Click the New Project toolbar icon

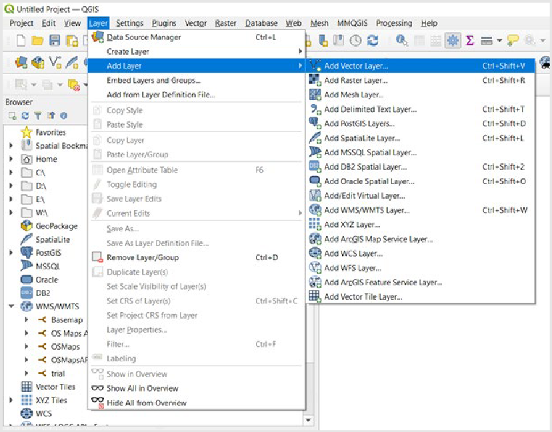point(21,41)
